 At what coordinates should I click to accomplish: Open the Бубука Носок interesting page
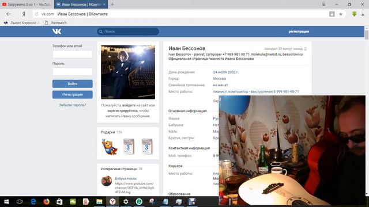(x=126, y=179)
